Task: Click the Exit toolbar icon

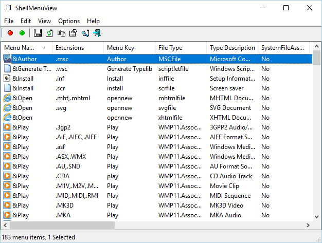Action: [97, 33]
